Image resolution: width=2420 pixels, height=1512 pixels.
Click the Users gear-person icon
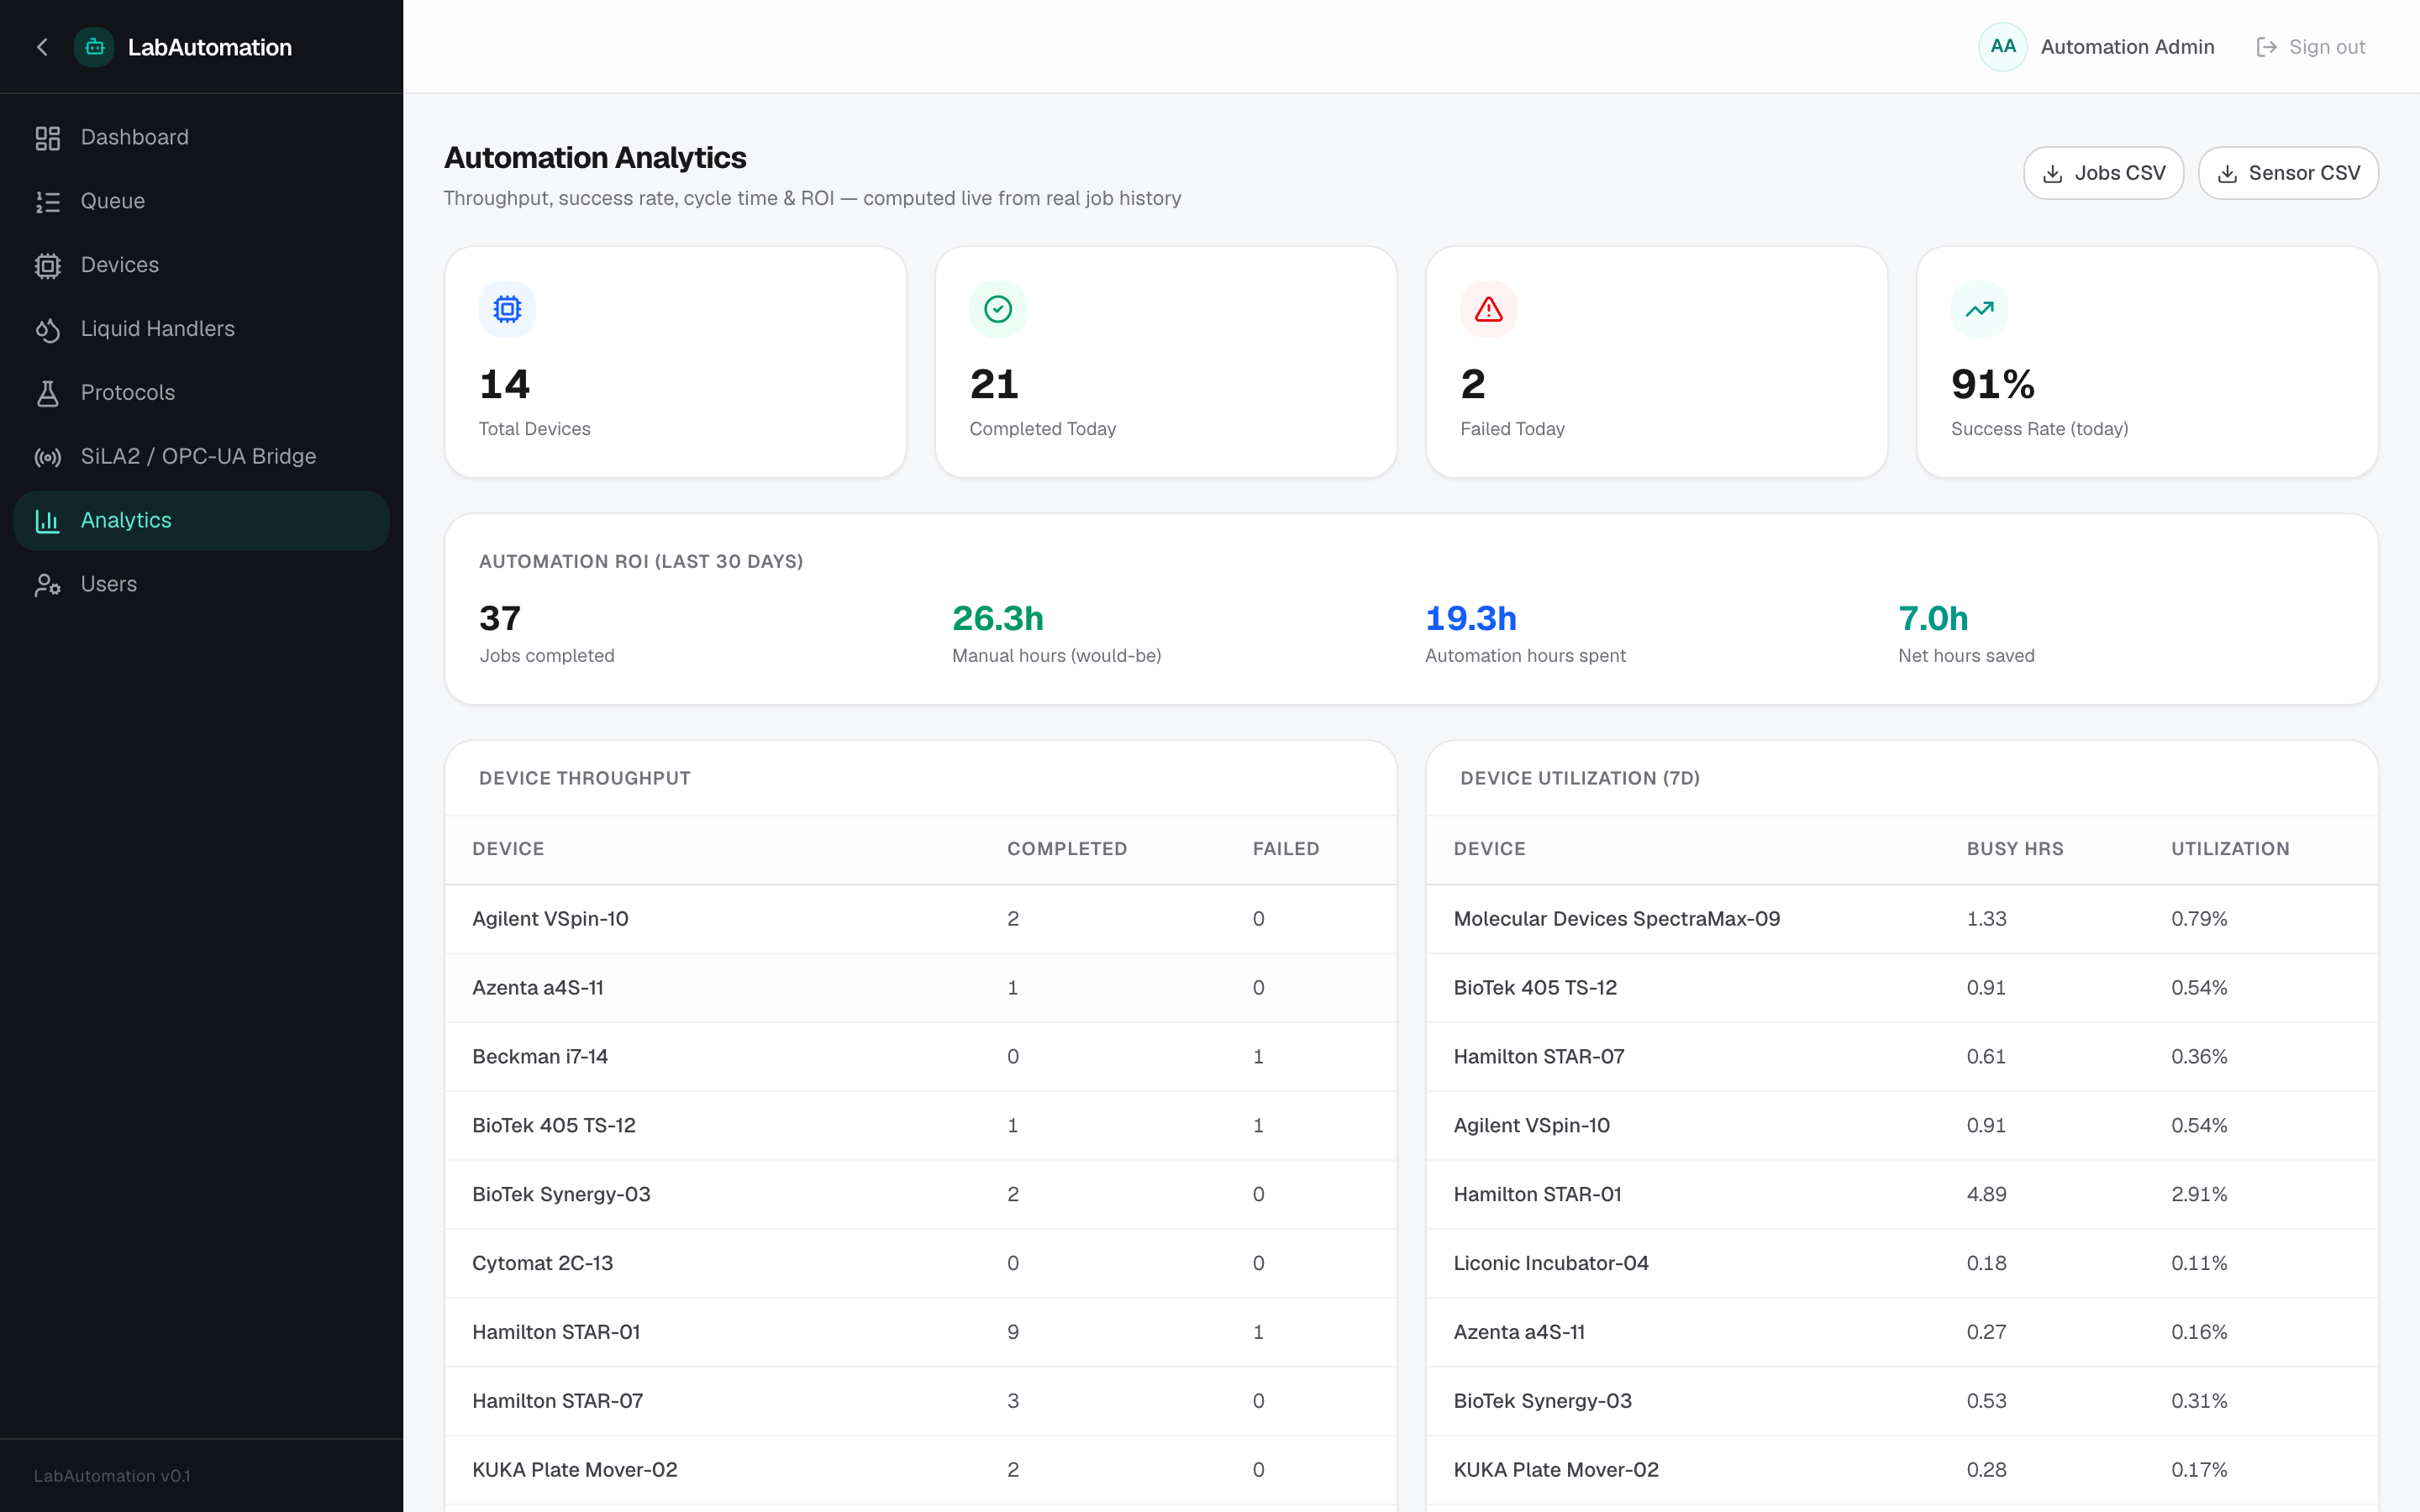(48, 585)
